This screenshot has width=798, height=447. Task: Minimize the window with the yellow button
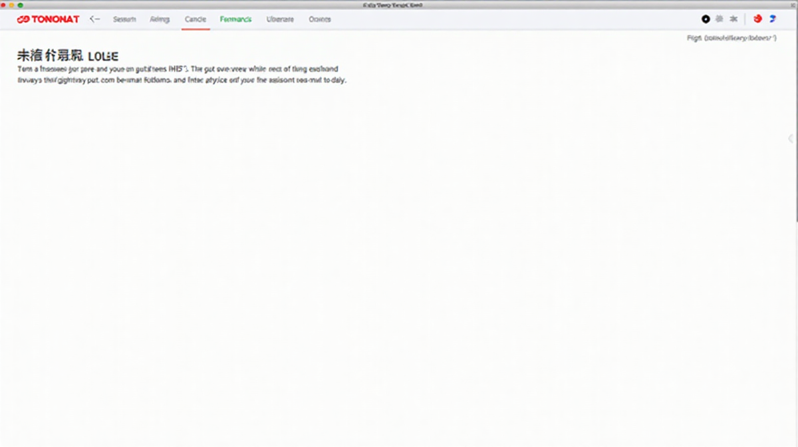coord(12,5)
